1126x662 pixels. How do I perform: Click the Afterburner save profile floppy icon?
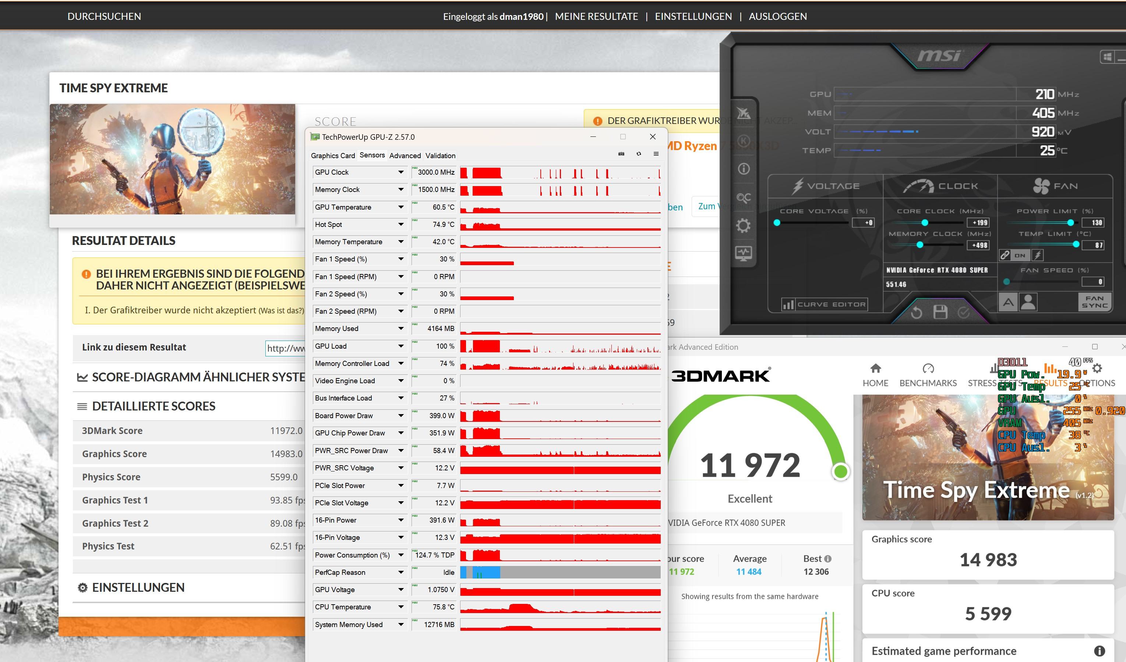(x=940, y=312)
